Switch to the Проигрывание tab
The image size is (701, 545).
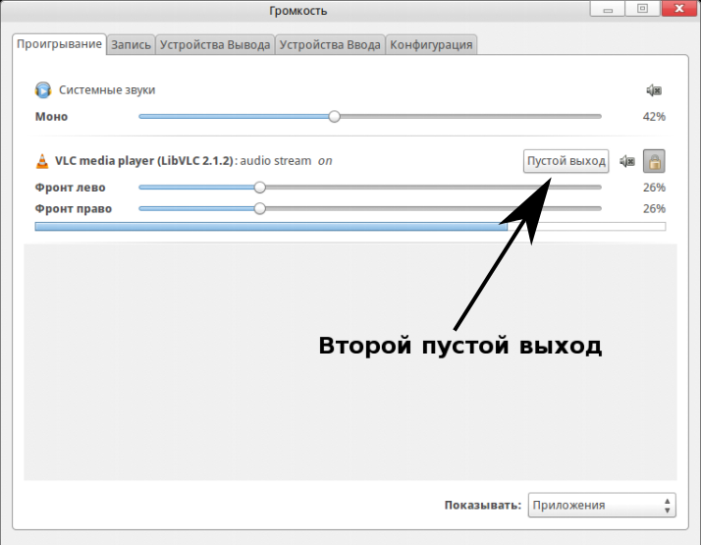[60, 44]
